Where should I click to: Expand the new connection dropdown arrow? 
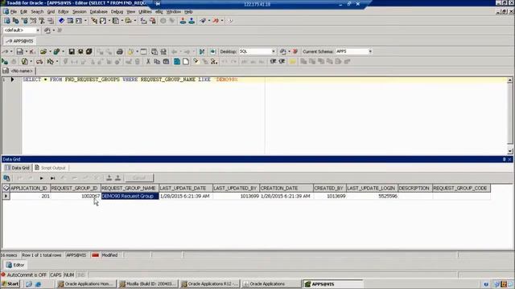pyautogui.click(x=209, y=21)
